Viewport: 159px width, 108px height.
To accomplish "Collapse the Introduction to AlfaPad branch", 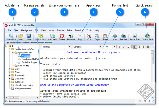I will (x=9, y=49).
